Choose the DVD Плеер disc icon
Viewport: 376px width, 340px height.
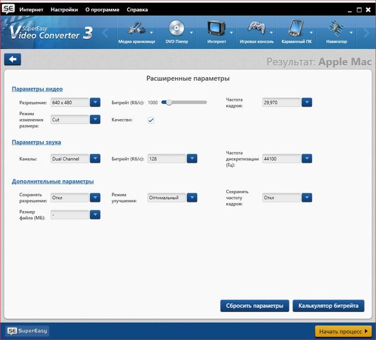tap(177, 28)
